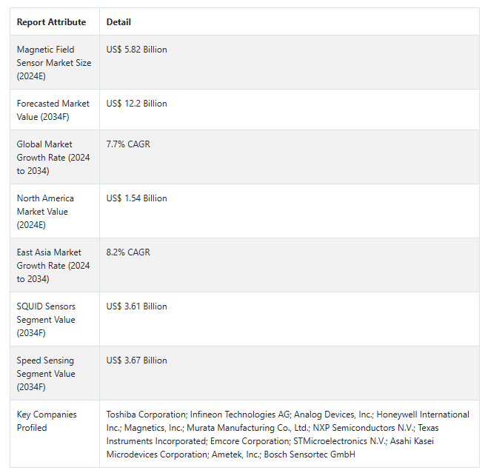485x473 pixels.
Task: Select the SQUID Sensors Segment Value cell
Action: pos(53,320)
